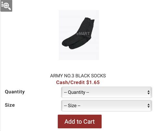
Task: Click the Size dropdown up-down arrows
Action: pos(148,106)
